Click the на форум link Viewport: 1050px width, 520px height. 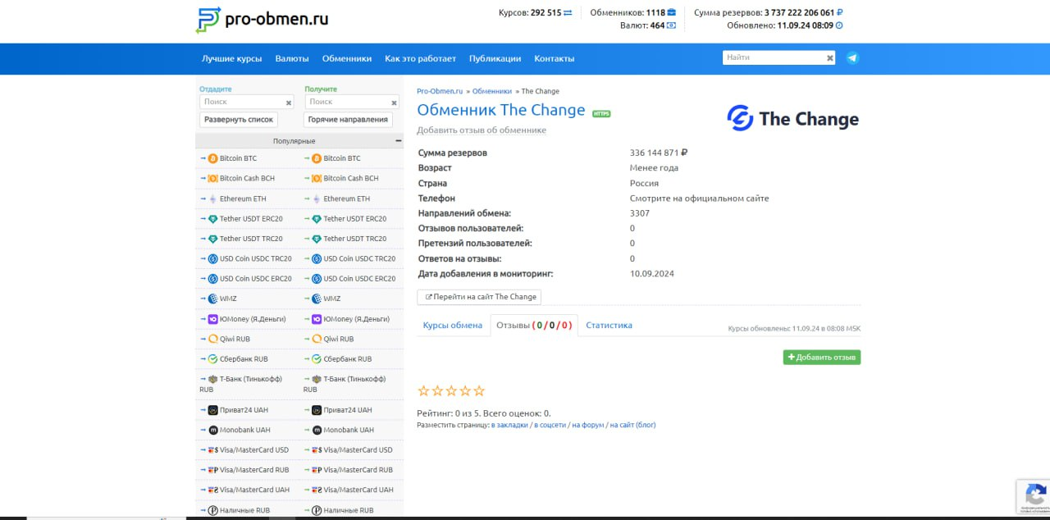pos(588,425)
